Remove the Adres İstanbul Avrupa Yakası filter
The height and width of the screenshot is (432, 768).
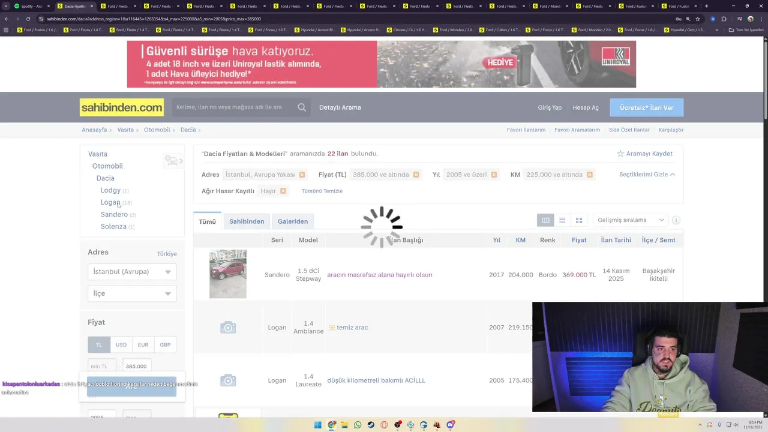[302, 175]
